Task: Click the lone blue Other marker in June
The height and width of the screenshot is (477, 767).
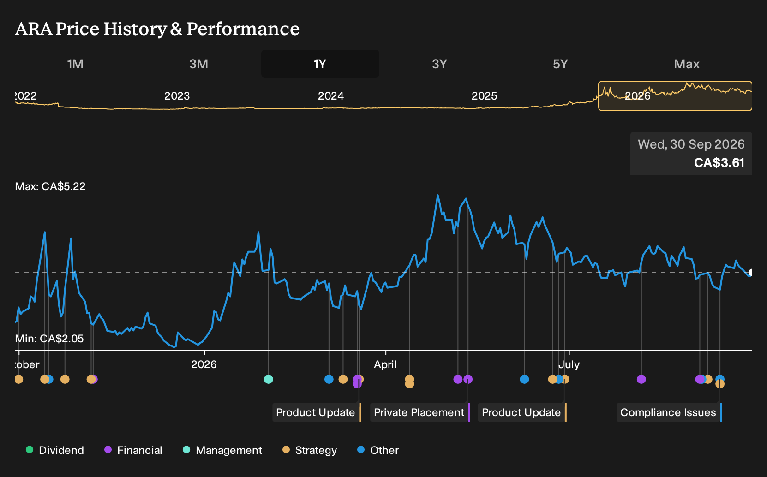Action: (x=524, y=379)
